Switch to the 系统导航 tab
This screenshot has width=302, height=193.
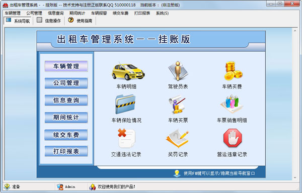coord(18,21)
